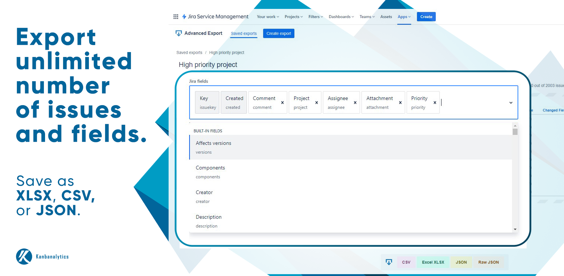Collapse the Jira fields dropdown chevron
This screenshot has width=564, height=276.
511,103
